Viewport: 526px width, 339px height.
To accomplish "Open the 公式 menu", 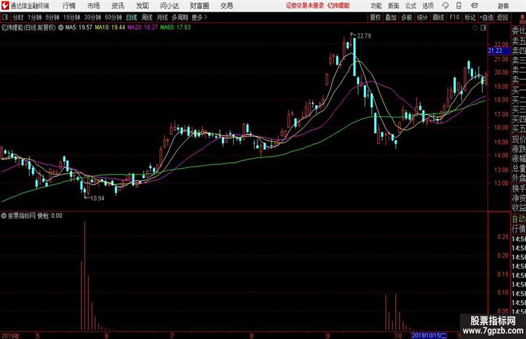I will pyautogui.click(x=411, y=6).
